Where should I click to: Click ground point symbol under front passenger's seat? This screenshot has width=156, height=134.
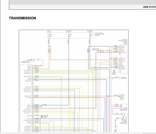(x=32, y=60)
